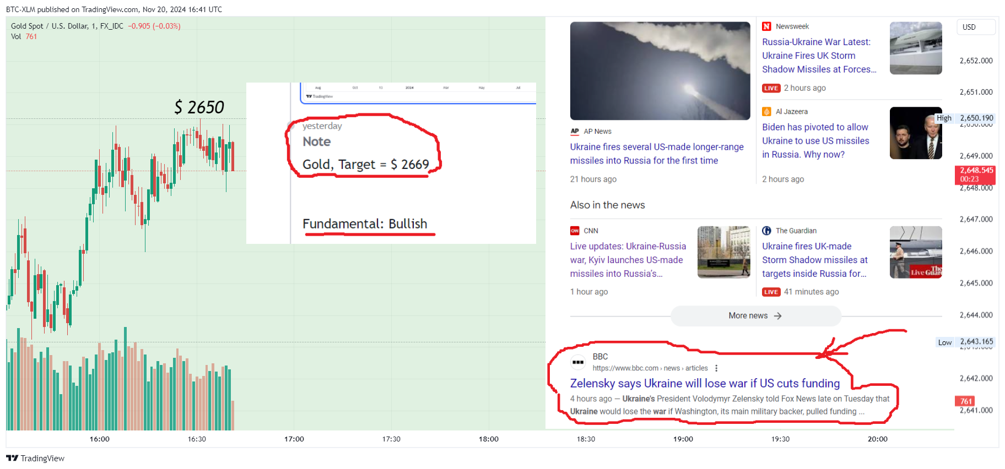Click the missile smoke trail news image
Viewport: 1005px width, 469px height.
660,71
